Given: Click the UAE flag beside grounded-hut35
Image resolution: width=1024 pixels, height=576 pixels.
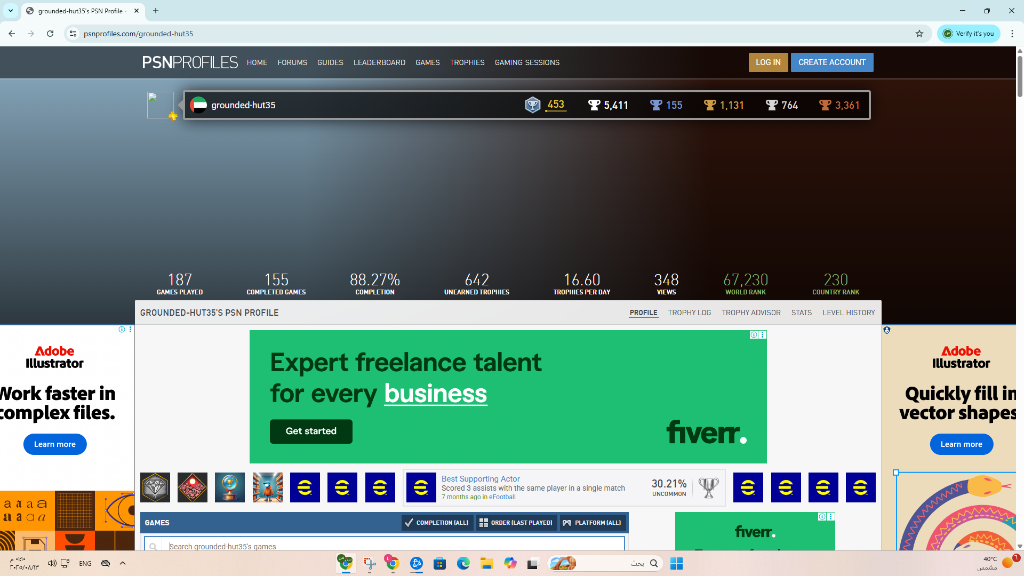Looking at the screenshot, I should (x=198, y=105).
